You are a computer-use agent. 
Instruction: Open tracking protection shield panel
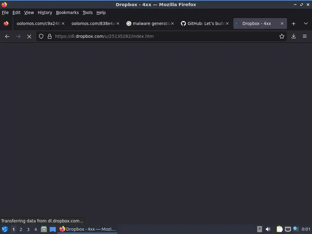(x=41, y=37)
